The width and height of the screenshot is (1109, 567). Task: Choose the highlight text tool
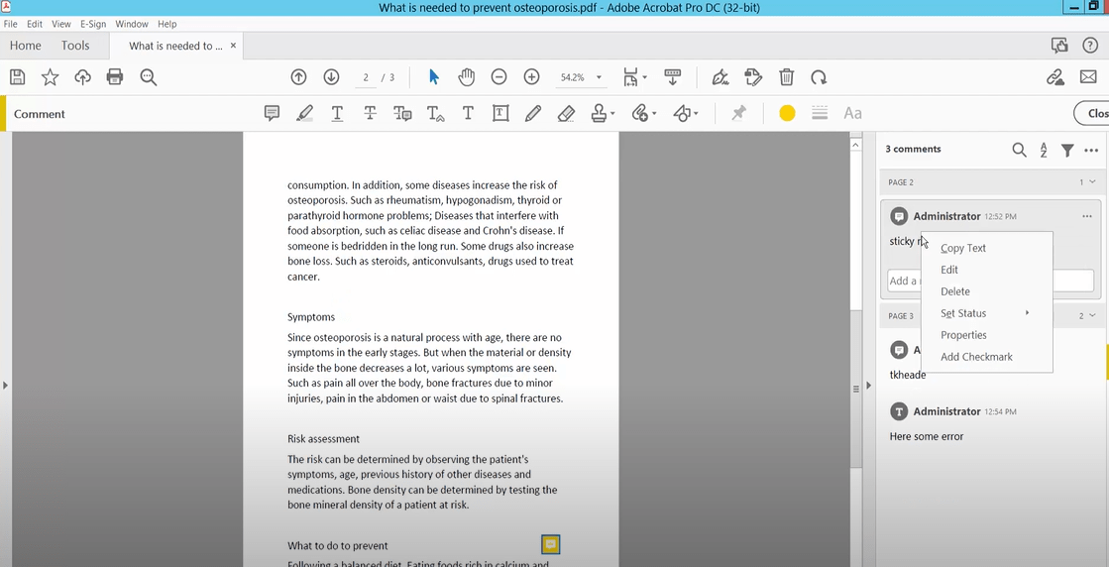pos(304,114)
